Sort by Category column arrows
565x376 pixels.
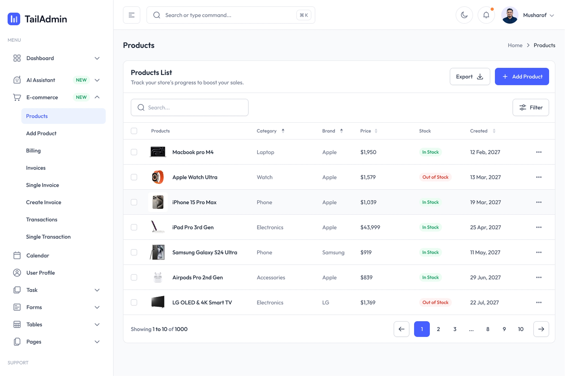click(x=283, y=131)
